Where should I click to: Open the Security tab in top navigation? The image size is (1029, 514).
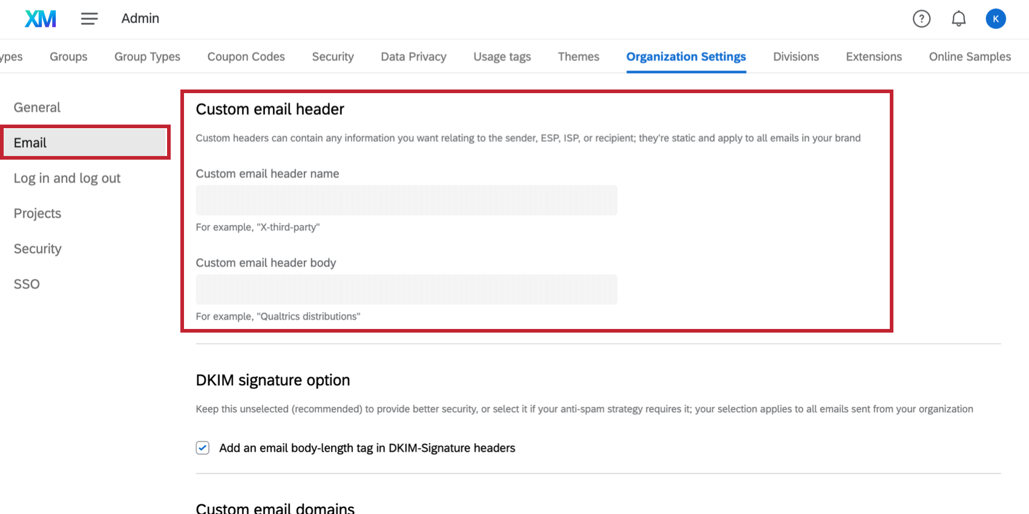click(333, 56)
